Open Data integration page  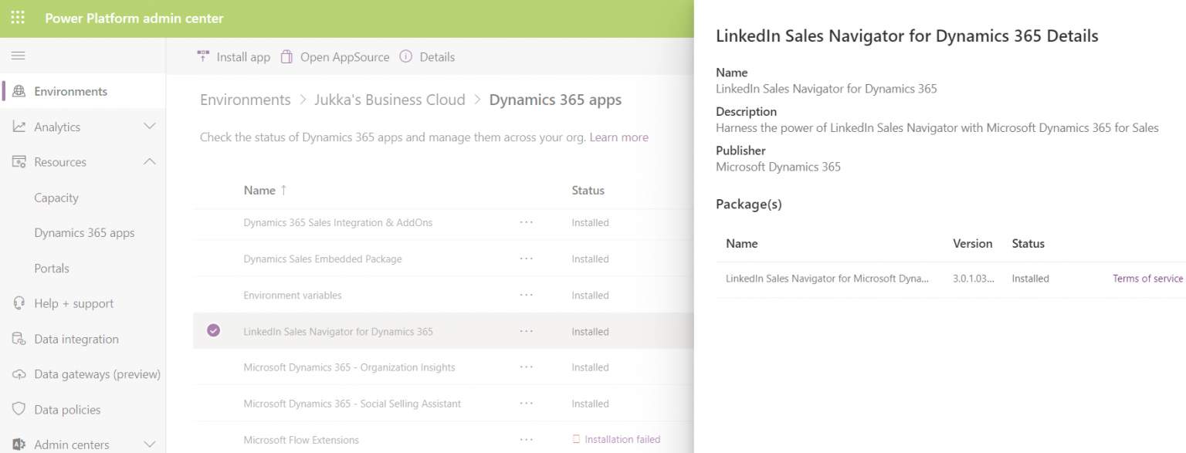coord(76,339)
